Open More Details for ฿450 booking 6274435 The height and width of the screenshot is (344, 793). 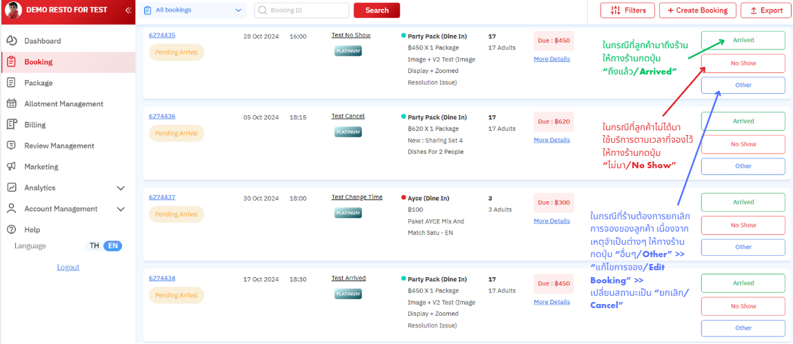click(x=552, y=59)
